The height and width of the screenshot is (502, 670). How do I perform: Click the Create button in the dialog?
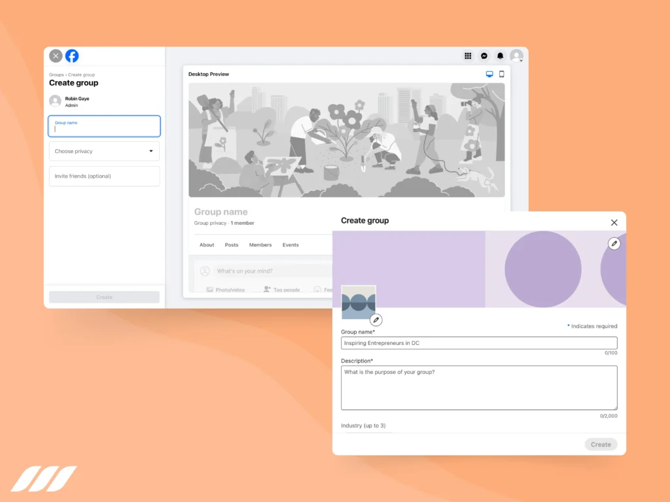click(601, 444)
